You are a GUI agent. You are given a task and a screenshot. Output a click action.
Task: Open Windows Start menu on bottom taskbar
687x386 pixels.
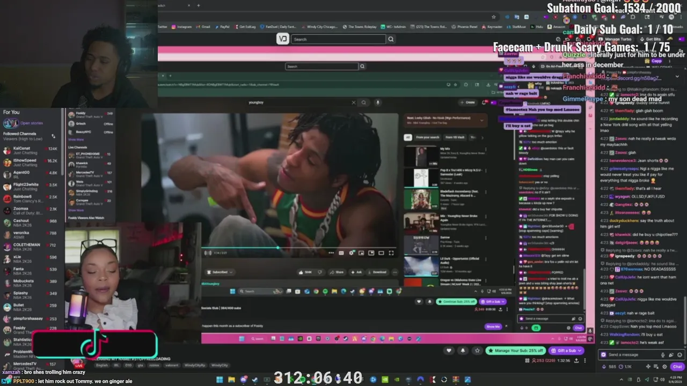219,380
